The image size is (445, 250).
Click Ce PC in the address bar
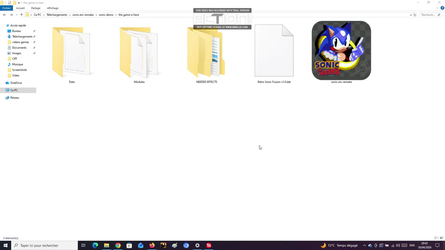coord(38,15)
